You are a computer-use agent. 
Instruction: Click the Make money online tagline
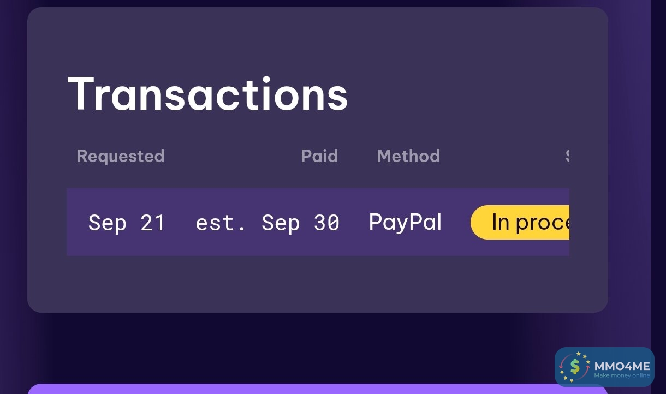tap(622, 375)
